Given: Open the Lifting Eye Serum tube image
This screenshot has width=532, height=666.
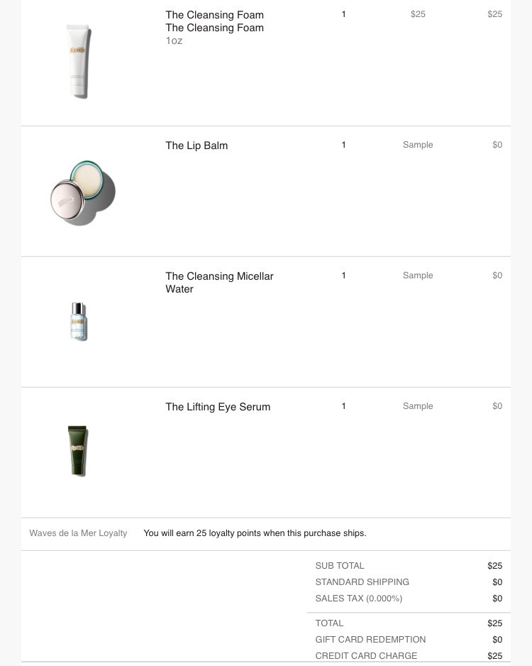Looking at the screenshot, I should click(78, 451).
